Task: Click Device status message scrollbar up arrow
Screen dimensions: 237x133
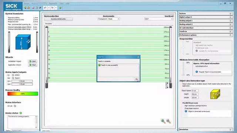Action: 36,117
